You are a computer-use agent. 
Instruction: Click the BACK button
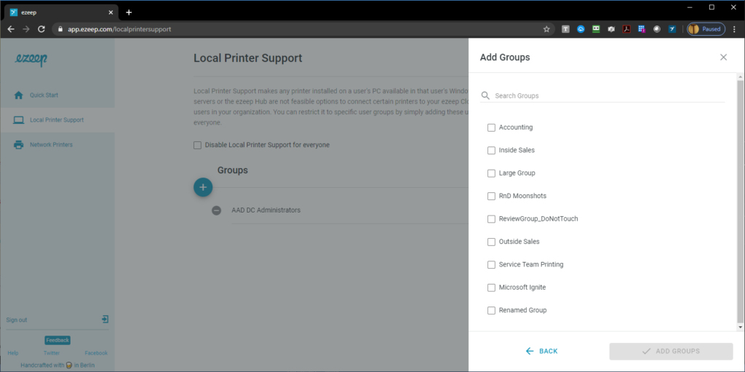[x=541, y=351]
